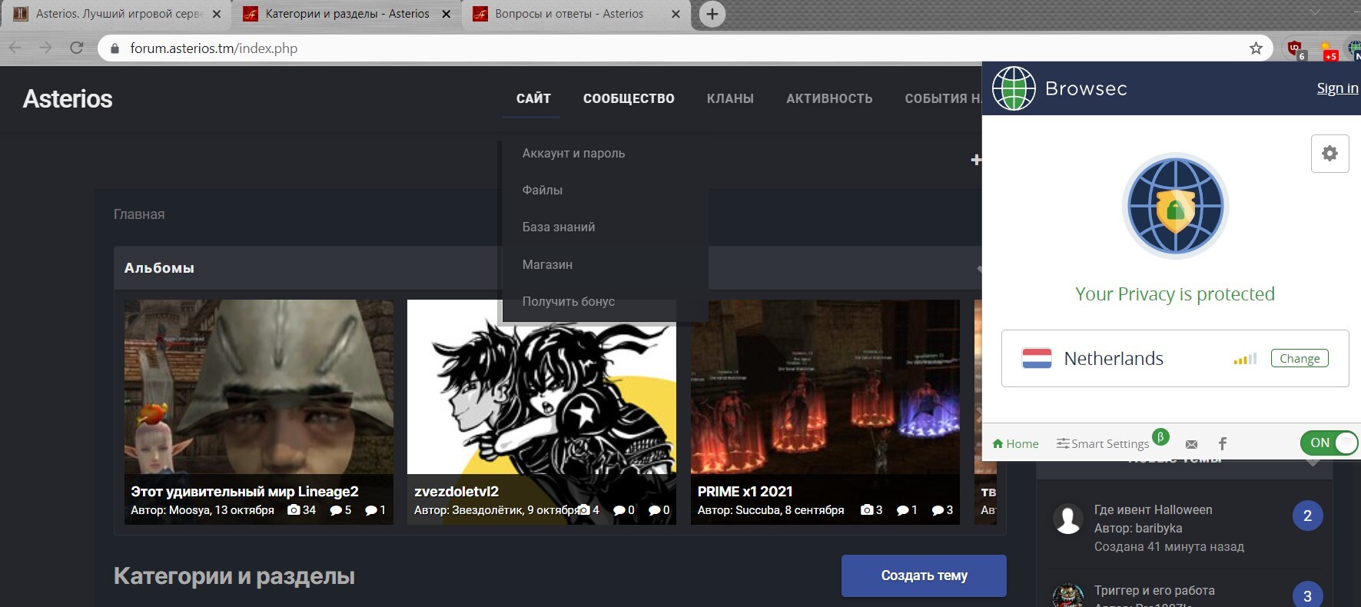Open zvezdoletvl2 album thumbnail
The height and width of the screenshot is (607, 1361).
542,412
